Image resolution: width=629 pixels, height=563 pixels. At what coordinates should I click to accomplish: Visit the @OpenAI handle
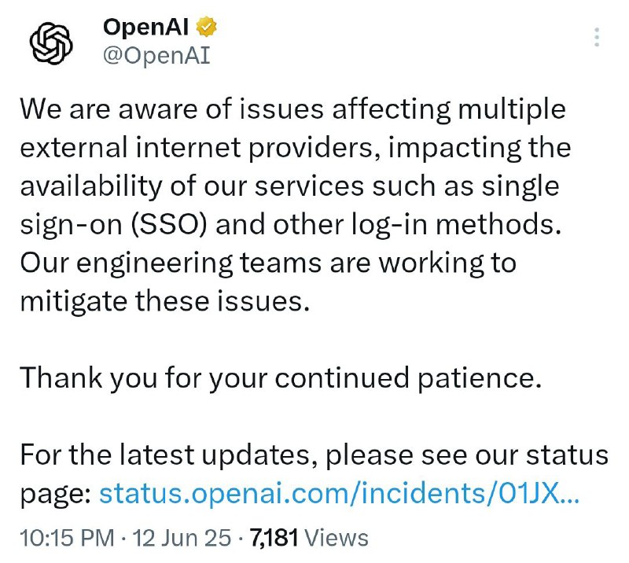click(156, 55)
